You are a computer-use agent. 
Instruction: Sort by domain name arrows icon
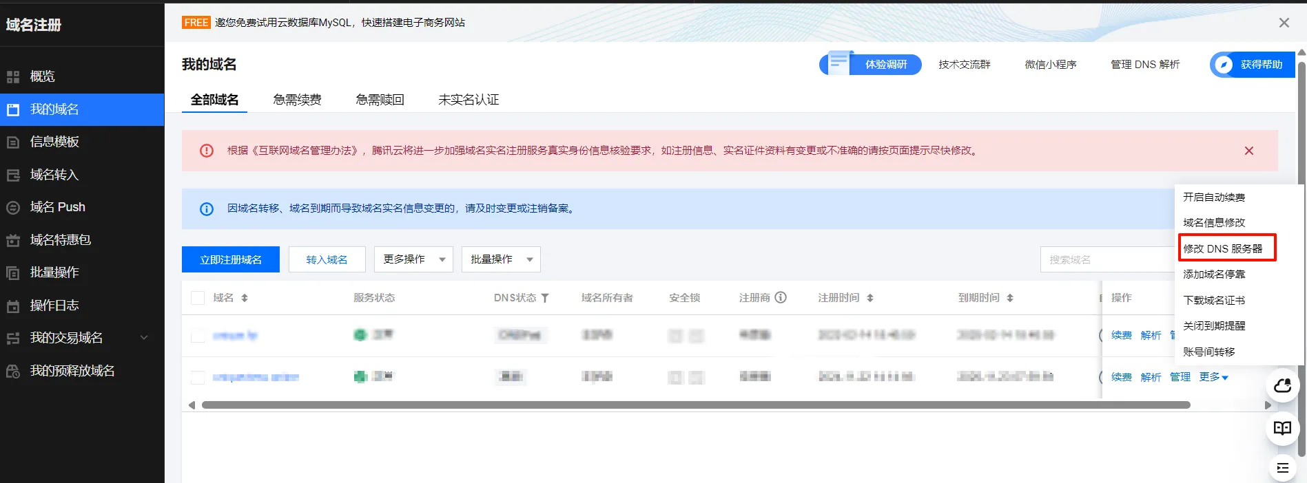pyautogui.click(x=245, y=298)
